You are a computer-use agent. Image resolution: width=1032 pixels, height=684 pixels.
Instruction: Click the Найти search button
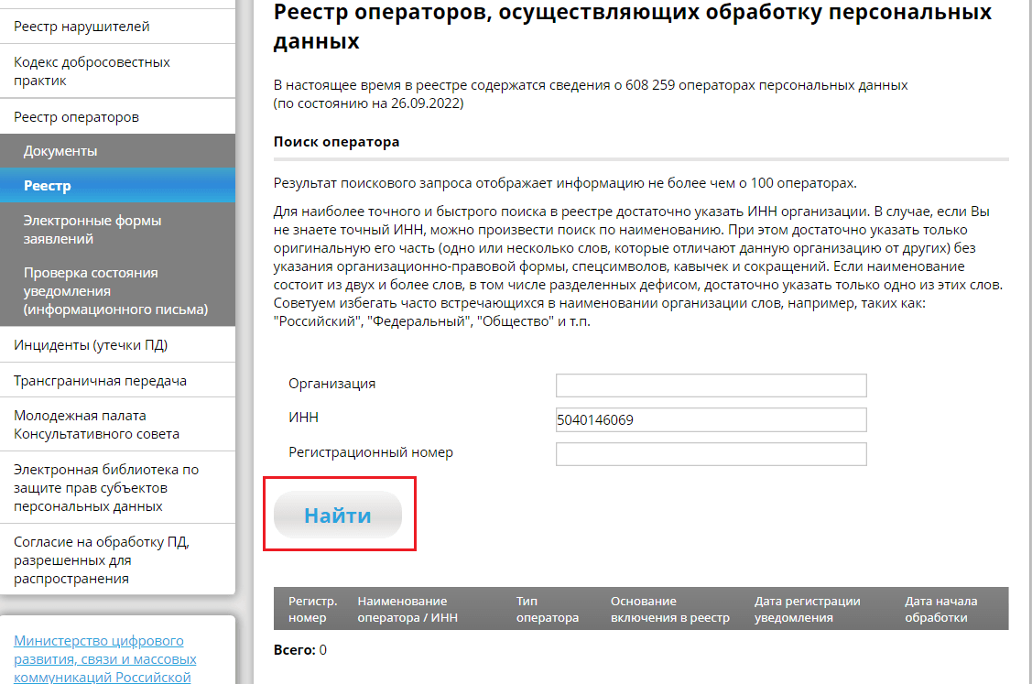tap(338, 515)
